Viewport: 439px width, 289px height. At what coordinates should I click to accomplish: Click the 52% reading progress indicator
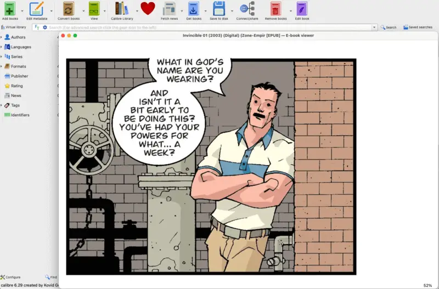coord(427,285)
